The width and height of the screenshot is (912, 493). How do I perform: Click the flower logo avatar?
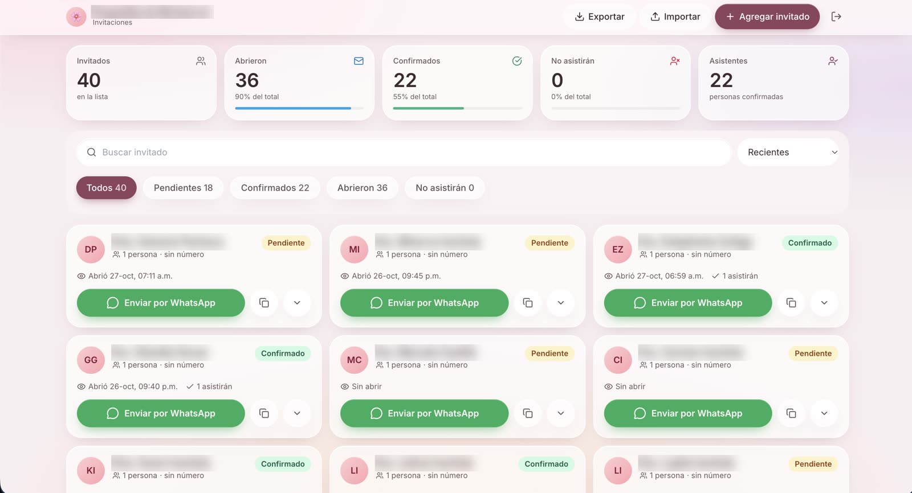coord(76,17)
